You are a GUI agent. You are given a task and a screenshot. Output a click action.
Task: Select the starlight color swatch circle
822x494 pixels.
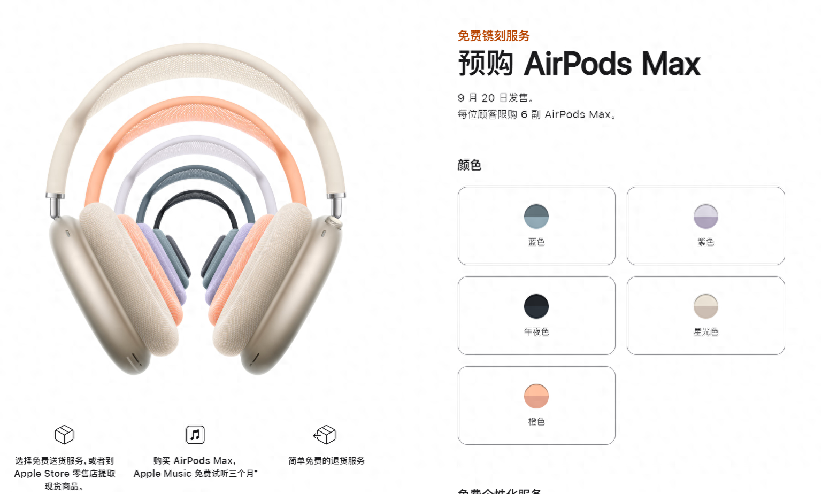click(x=706, y=306)
